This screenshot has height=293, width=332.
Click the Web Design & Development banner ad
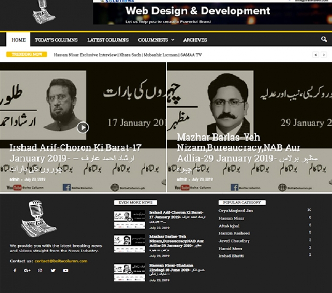coord(212,13)
